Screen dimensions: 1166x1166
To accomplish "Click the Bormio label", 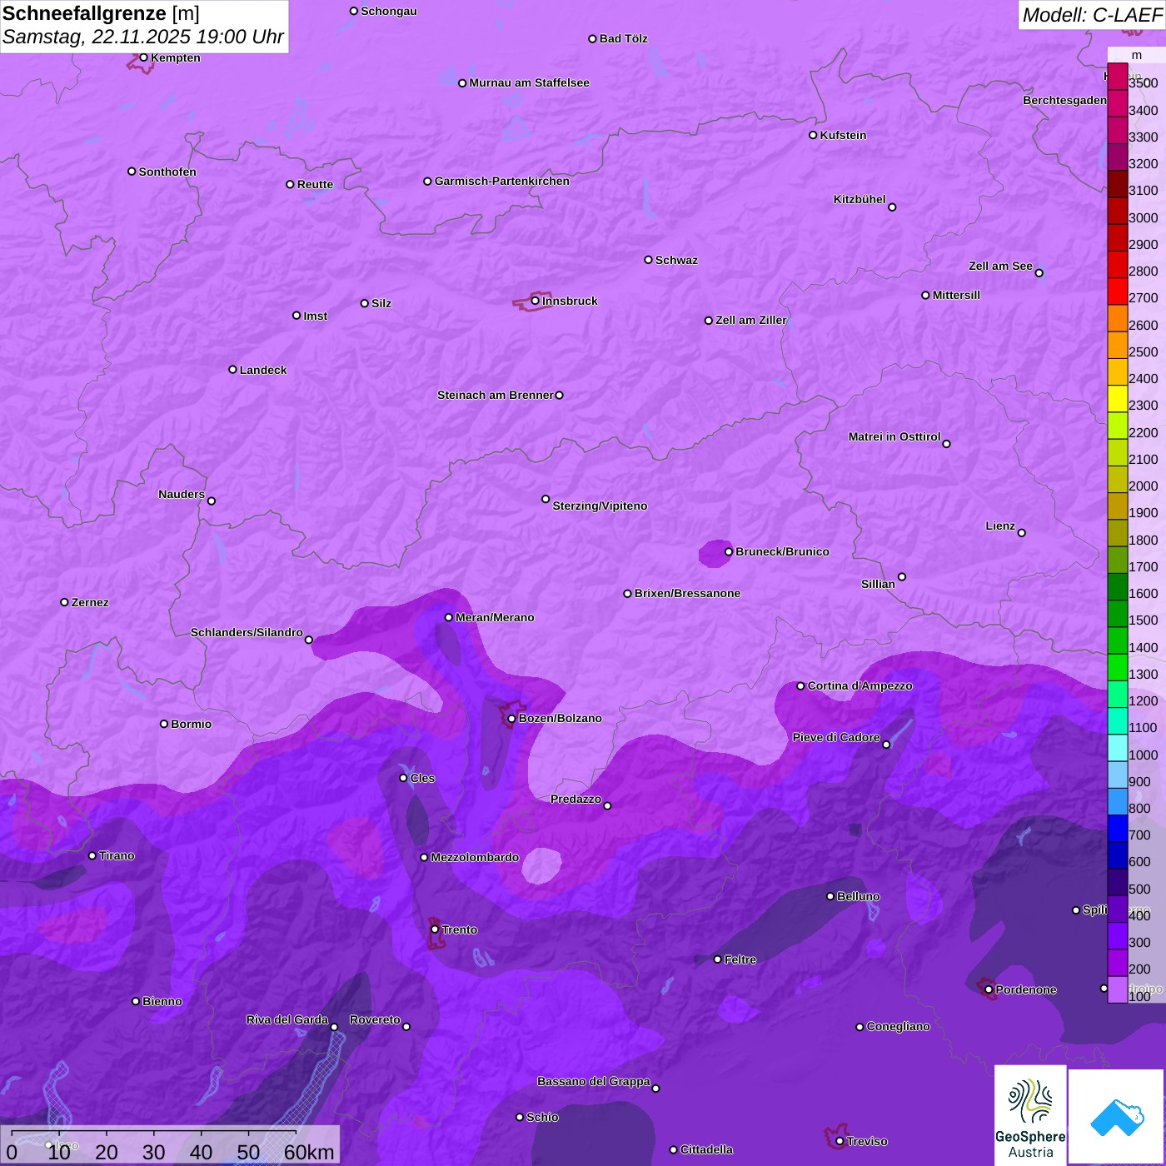I will [192, 724].
